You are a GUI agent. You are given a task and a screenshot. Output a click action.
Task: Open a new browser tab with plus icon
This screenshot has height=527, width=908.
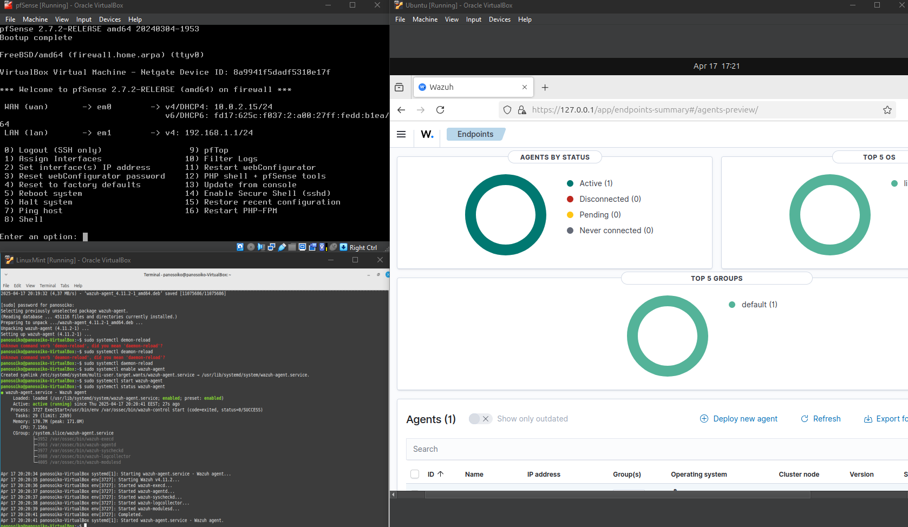(x=545, y=87)
